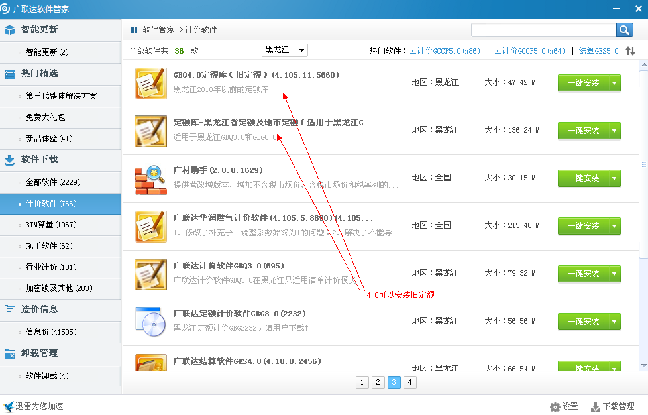The width and height of the screenshot is (648, 415).
Task: Click the sort arrows icon beside 结算GES5.0
Action: 630,51
